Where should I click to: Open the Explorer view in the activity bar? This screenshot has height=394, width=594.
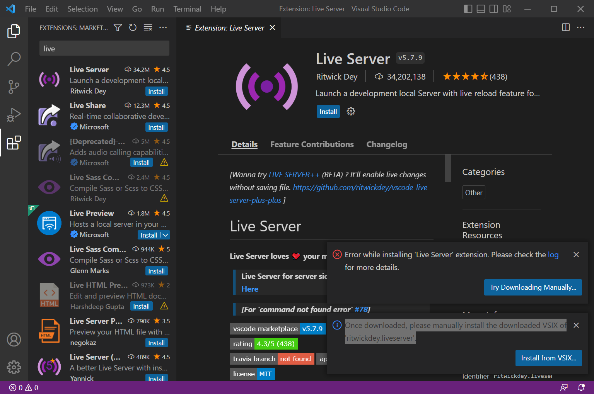tap(14, 31)
